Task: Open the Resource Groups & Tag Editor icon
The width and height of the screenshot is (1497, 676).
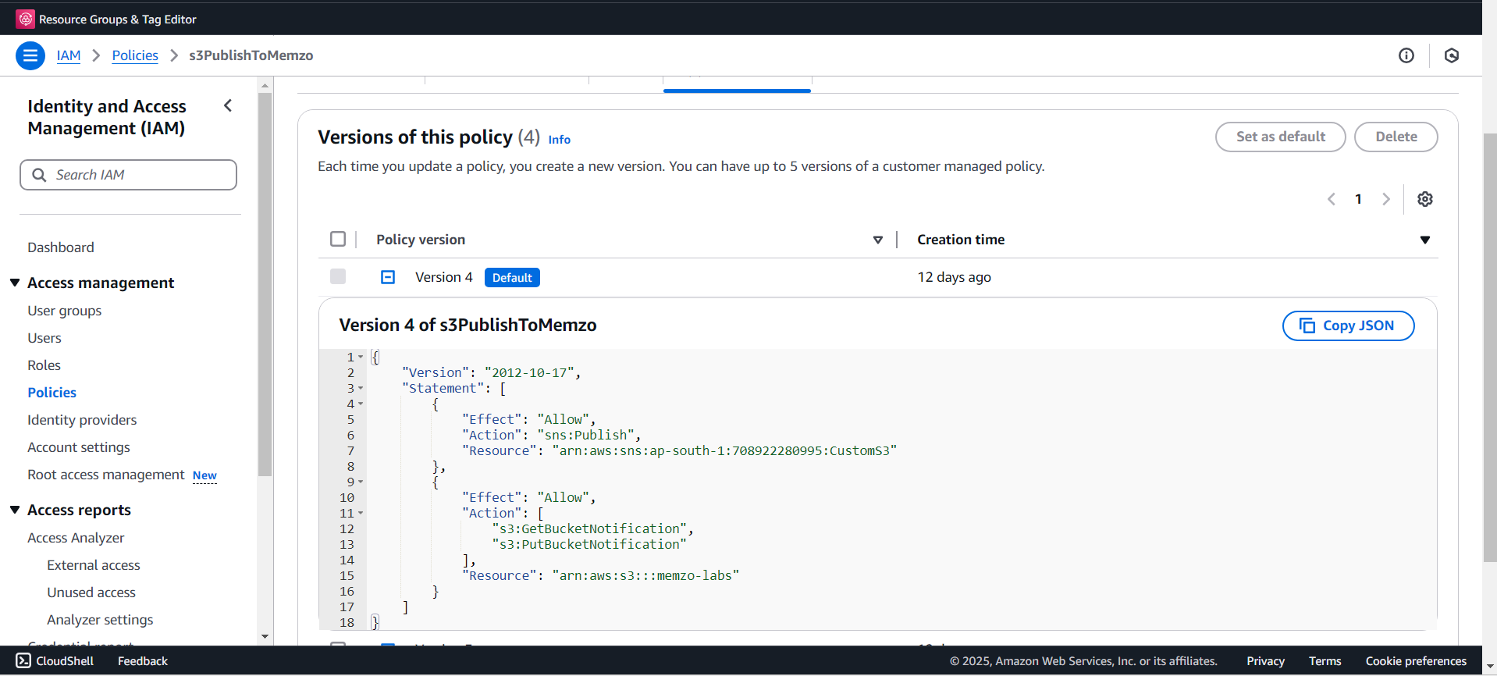Action: click(x=25, y=19)
